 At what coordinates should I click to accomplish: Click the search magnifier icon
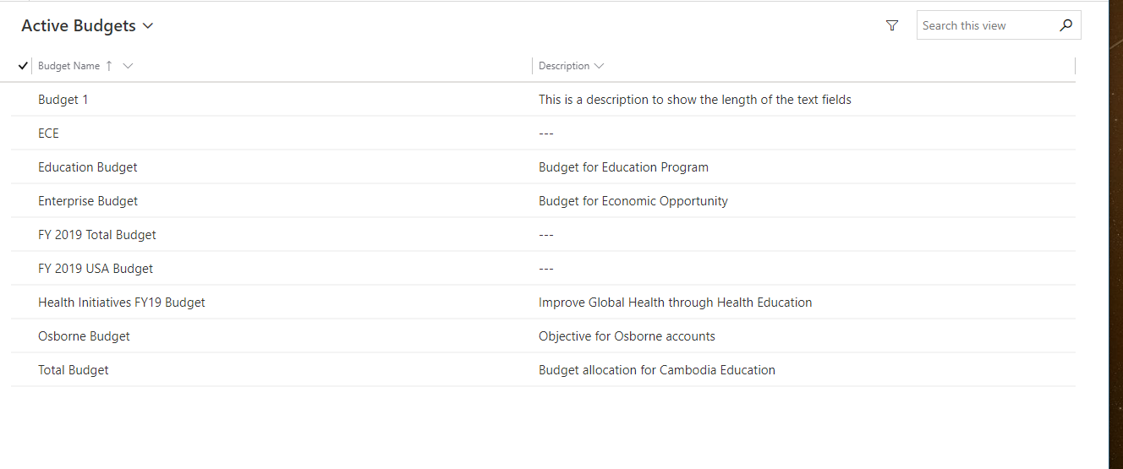[1065, 25]
